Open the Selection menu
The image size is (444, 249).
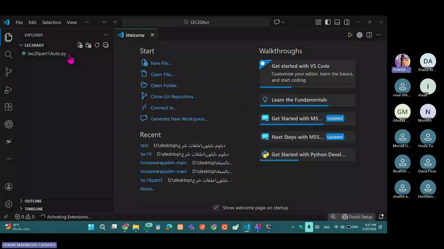[51, 22]
